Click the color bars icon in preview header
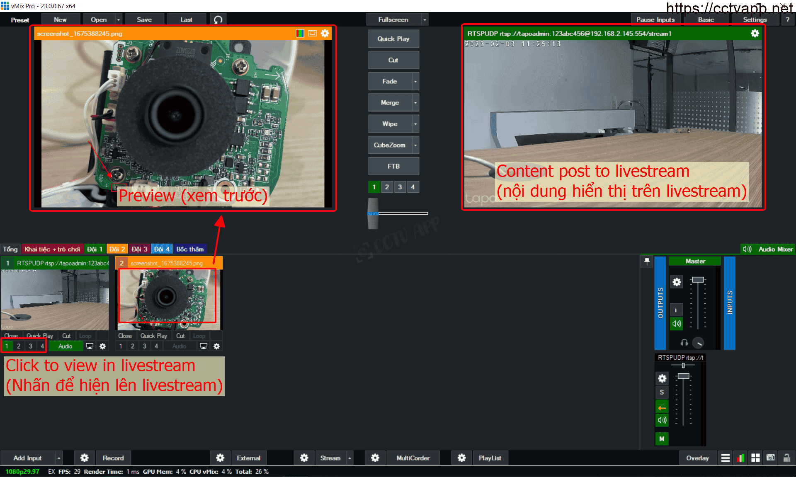 point(300,34)
